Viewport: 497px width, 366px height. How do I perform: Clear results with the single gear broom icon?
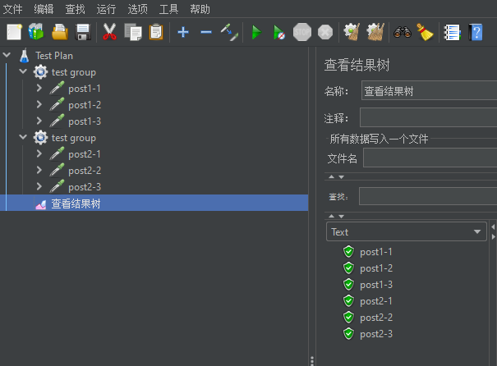352,32
